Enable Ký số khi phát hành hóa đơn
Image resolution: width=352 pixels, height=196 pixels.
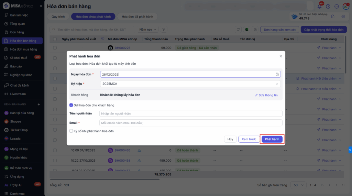click(x=71, y=131)
